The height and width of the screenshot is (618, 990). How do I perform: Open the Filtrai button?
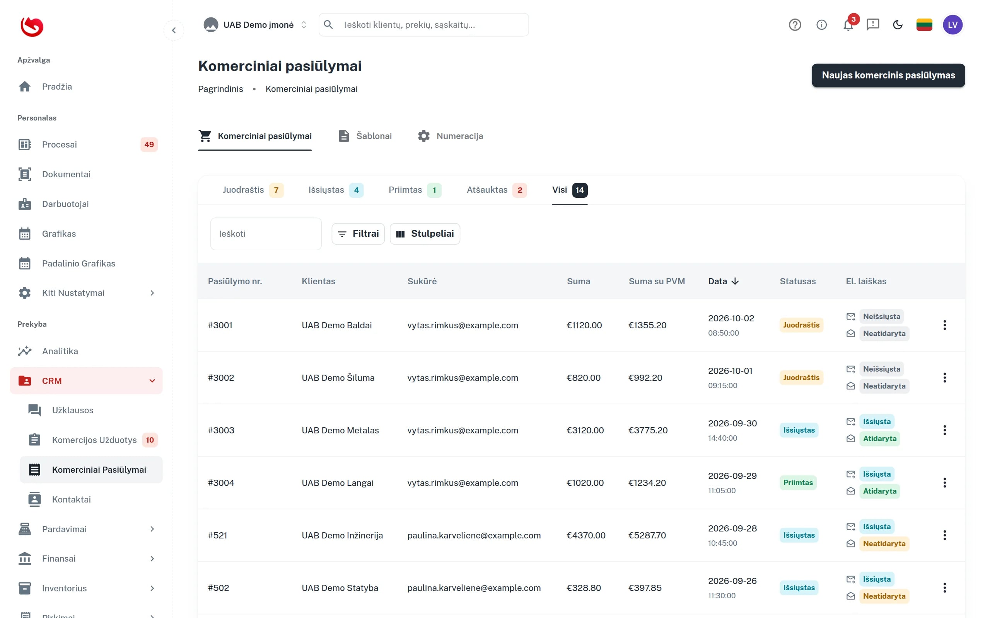[x=358, y=234]
